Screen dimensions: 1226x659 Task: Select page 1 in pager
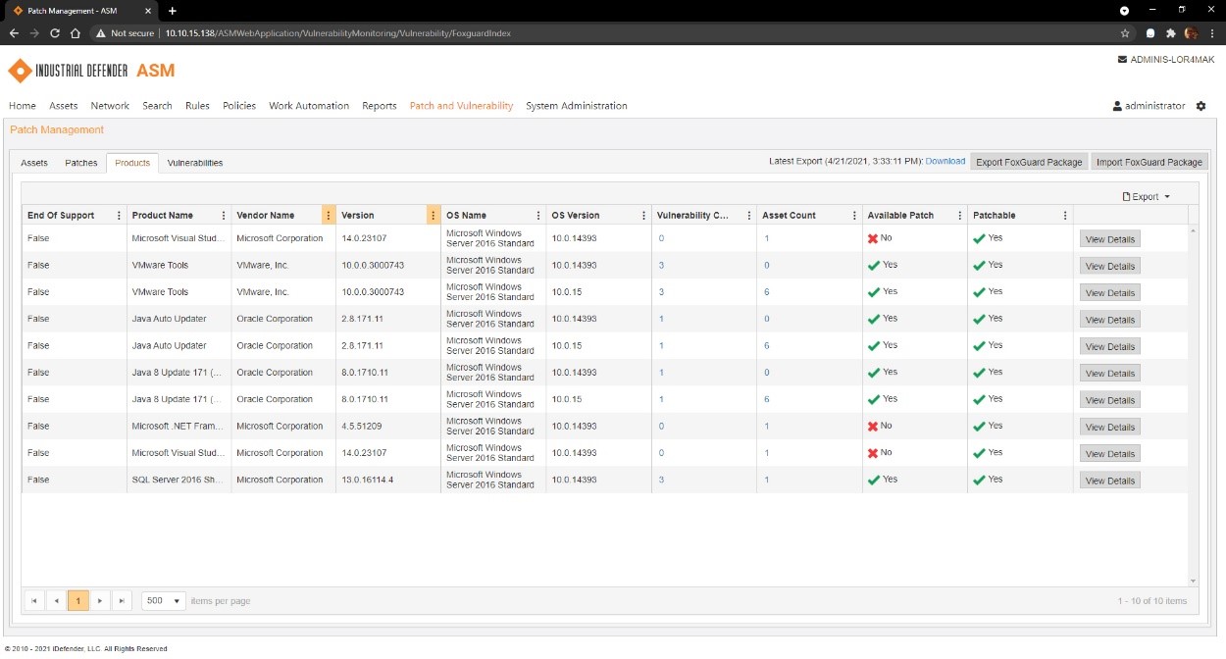(x=78, y=600)
